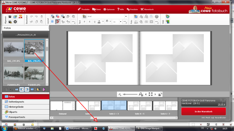234x131 pixels.
Task: Click the undo arrow in Bearbeiten
Action: (x=31, y=17)
